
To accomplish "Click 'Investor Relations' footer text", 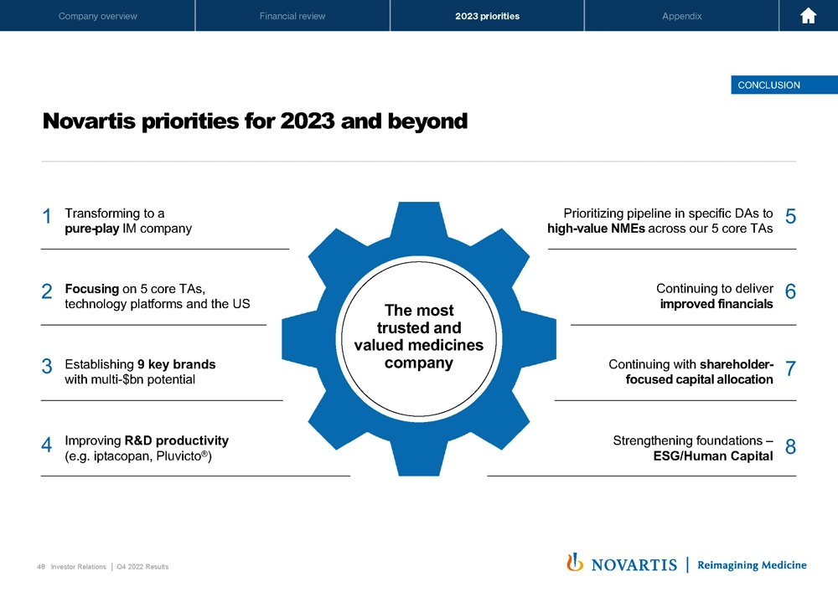I will (x=78, y=567).
